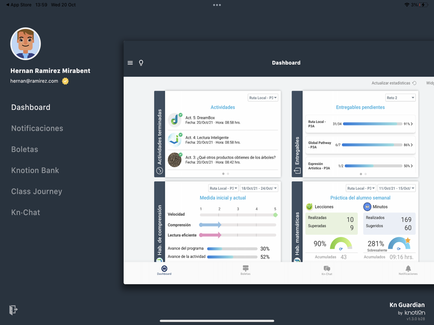Tap the Hernan Ramirez Mirabent name
The image size is (434, 325).
tap(50, 71)
